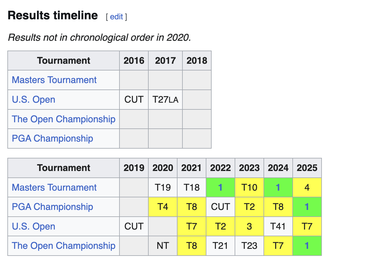Click the 2022 Masters win link
371x266 pixels.
[x=220, y=188]
